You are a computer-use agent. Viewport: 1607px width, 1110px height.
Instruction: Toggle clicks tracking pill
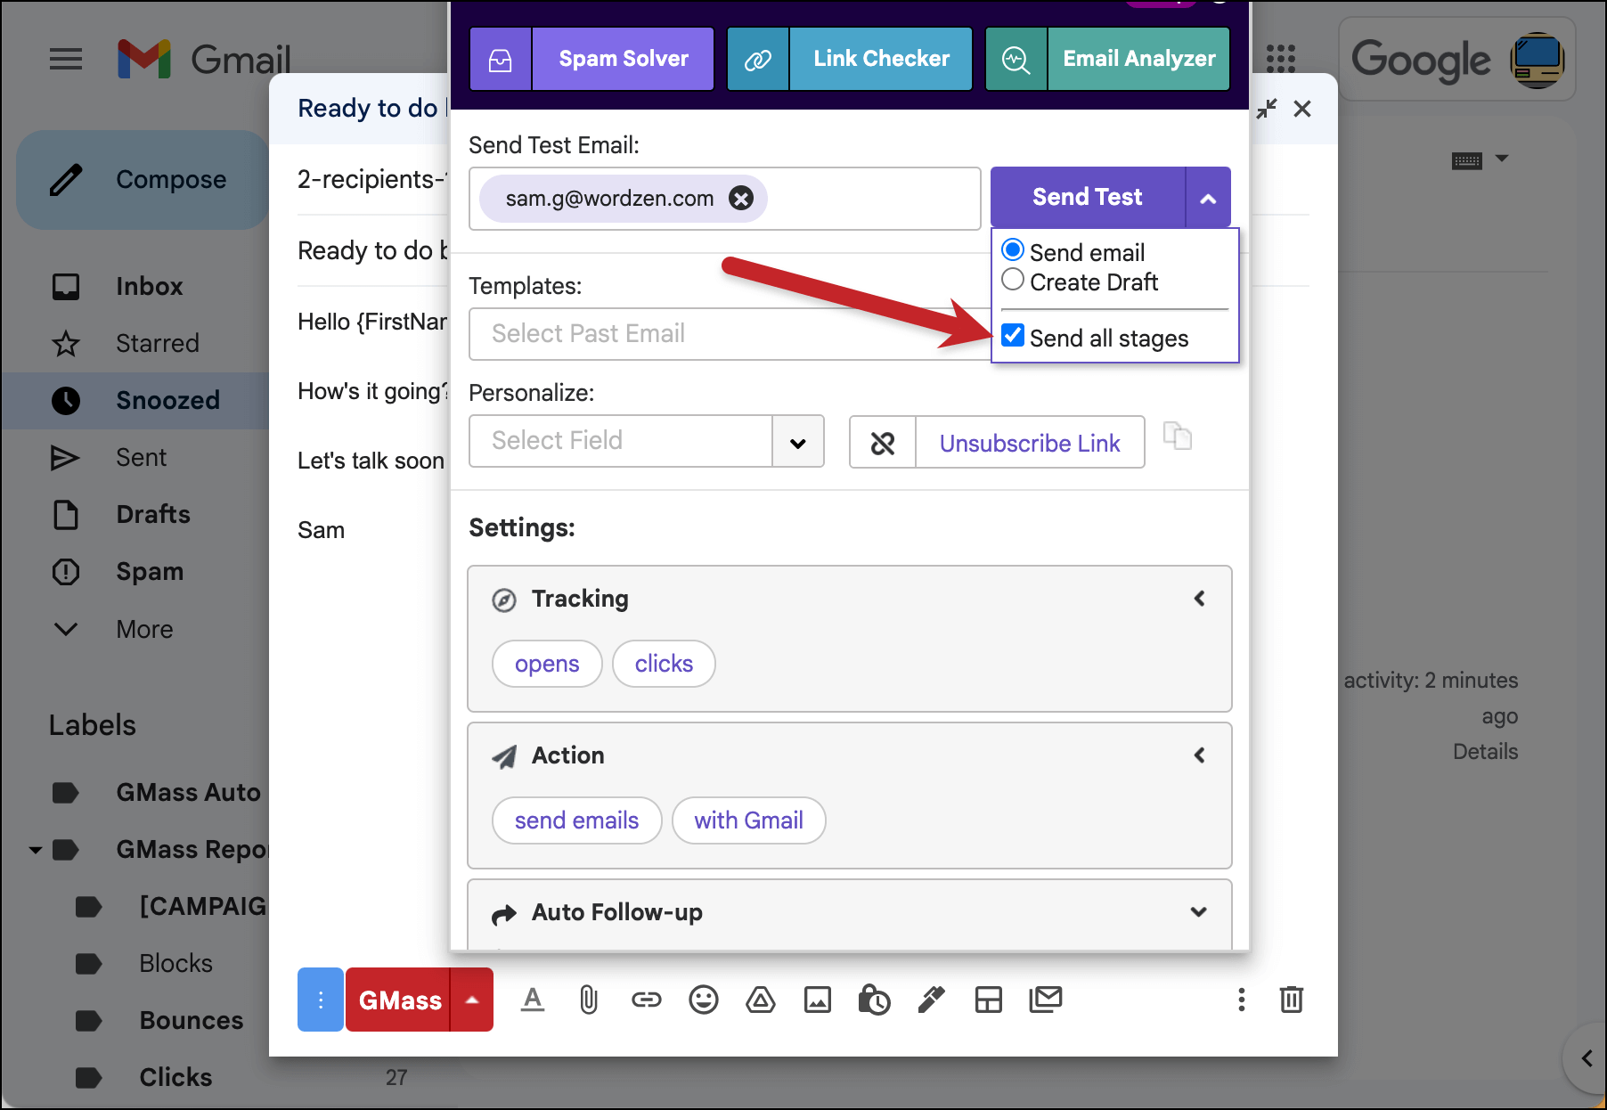click(664, 664)
